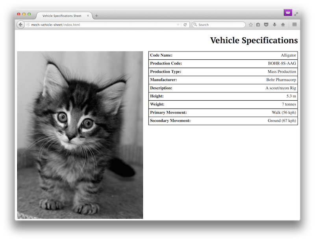Viewport: 315px width, 241px height.
Task: Click the purple private browsing mask icon
Action: pos(288,13)
